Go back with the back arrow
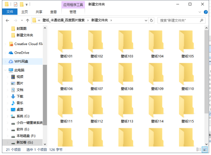Image resolution: width=211 pixels, height=155 pixels. (7, 20)
